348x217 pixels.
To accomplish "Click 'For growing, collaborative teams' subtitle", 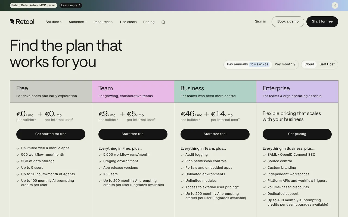I will (126, 96).
